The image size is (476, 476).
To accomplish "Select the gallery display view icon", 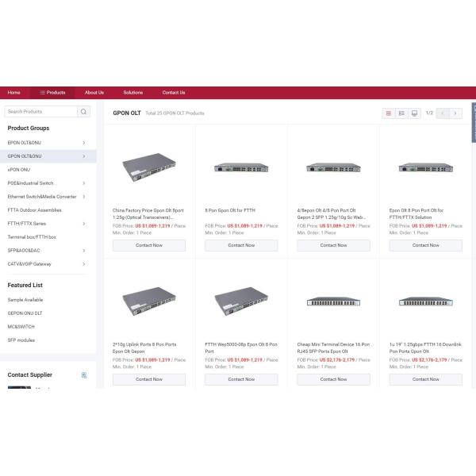I will (x=414, y=113).
